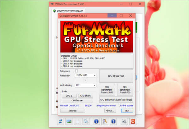Click the custom width field under Resolution
This screenshot has width=189, height=129.
pyautogui.click(x=80, y=80)
